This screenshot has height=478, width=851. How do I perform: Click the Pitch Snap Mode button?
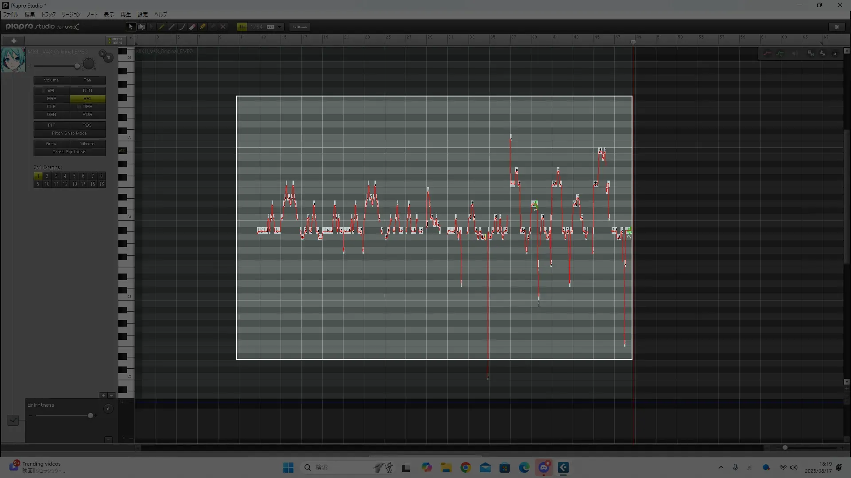[69, 133]
